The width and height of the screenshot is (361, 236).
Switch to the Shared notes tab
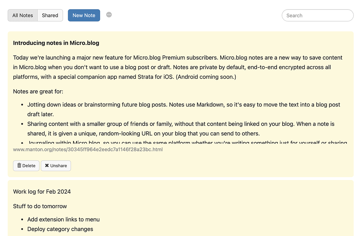(50, 15)
